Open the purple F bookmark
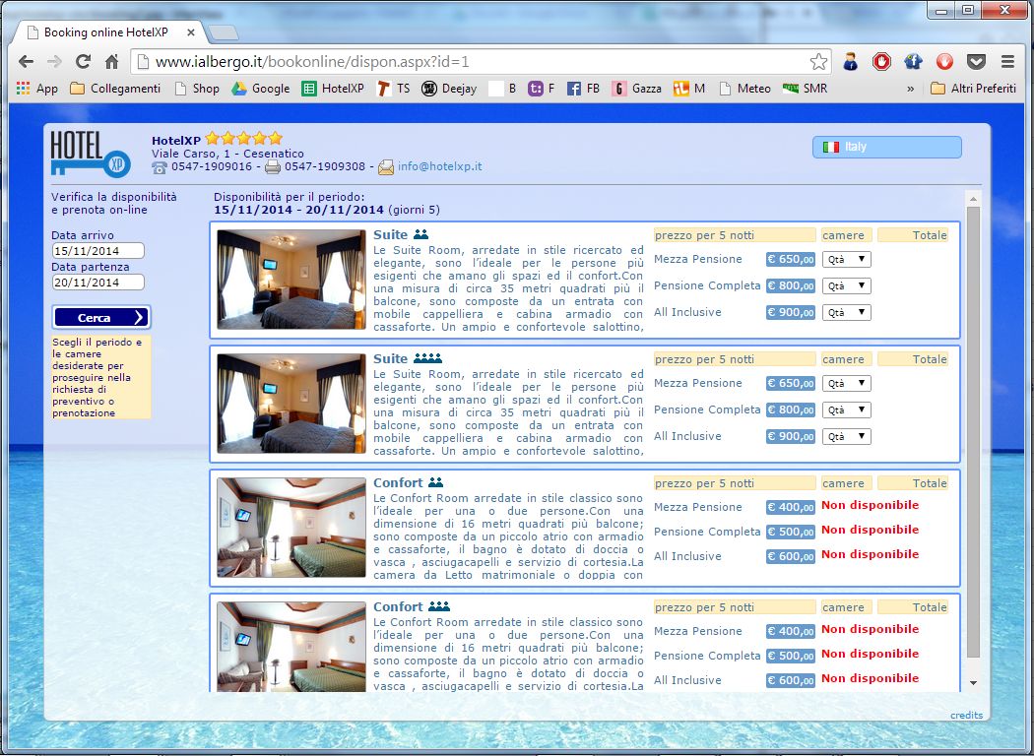Viewport: 1034px width, 756px height. (x=542, y=89)
